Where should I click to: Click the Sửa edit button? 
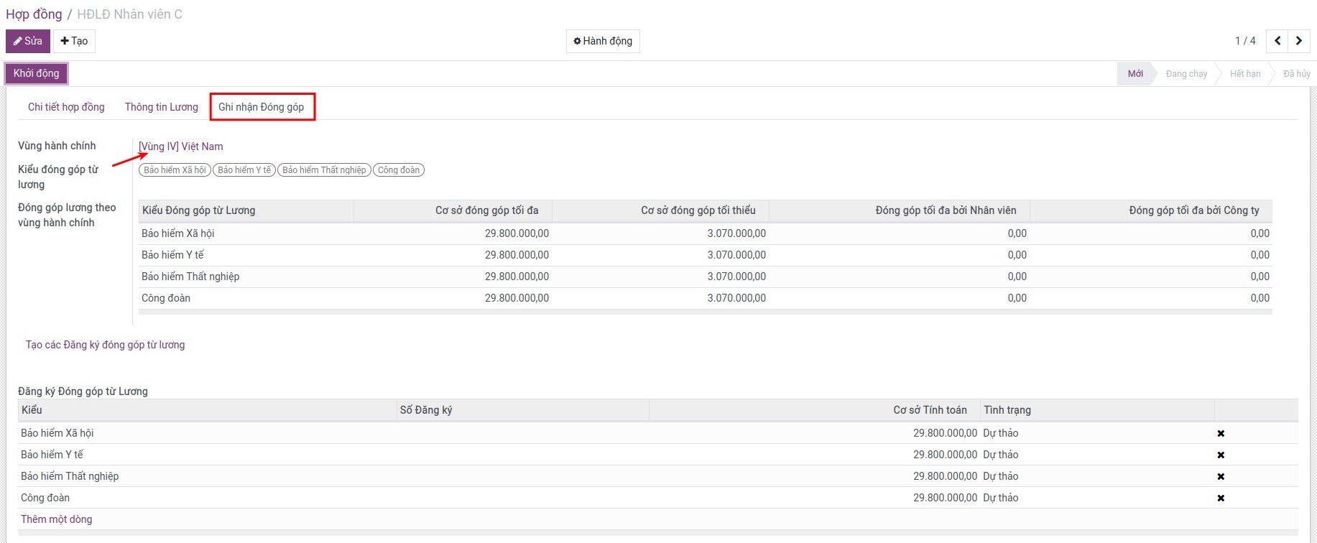coord(28,41)
